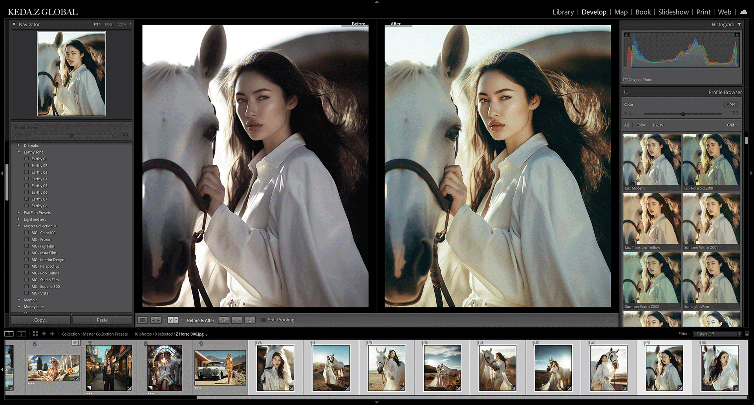Switch to secondary display window 2
Screen dimensions: 754x405
22,334
